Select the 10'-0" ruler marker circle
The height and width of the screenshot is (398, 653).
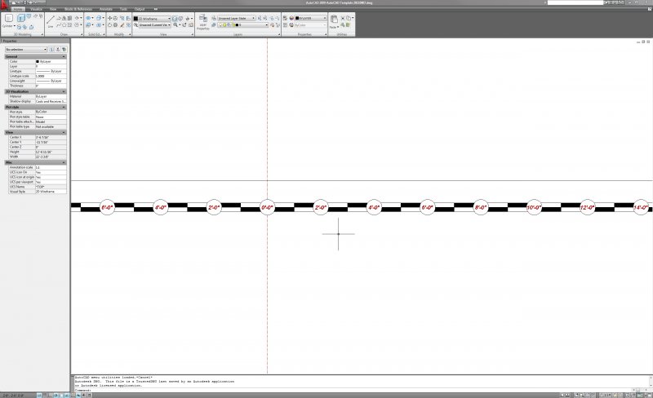(534, 207)
